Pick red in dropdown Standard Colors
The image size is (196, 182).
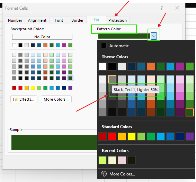[x=112, y=136]
